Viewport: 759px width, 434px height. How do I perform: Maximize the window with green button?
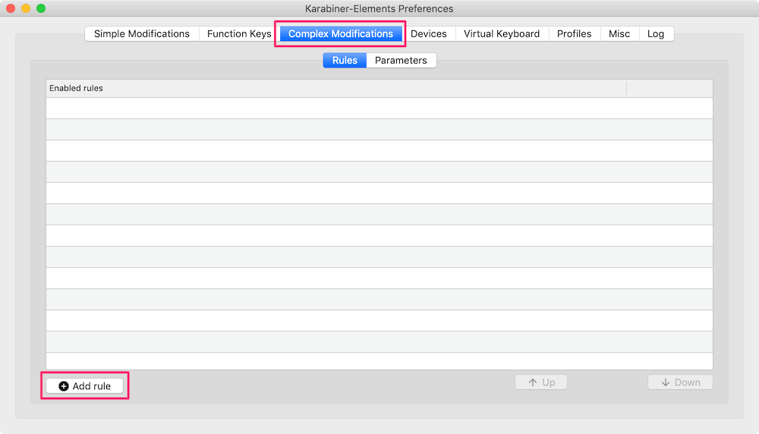[41, 8]
